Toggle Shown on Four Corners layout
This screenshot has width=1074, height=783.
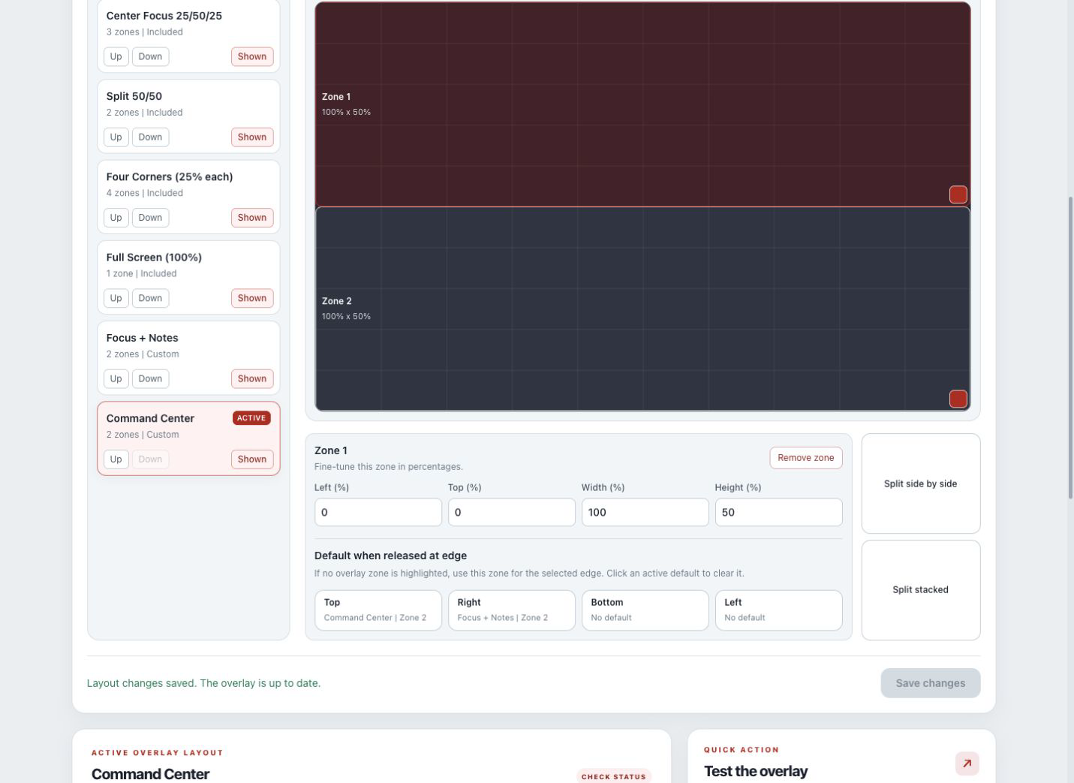(252, 218)
